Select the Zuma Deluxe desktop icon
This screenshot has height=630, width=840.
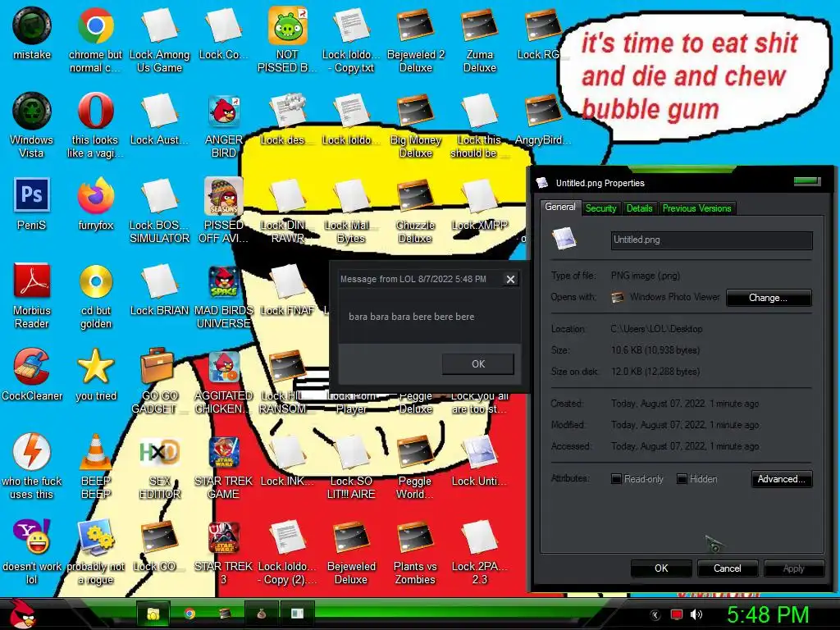(x=479, y=25)
